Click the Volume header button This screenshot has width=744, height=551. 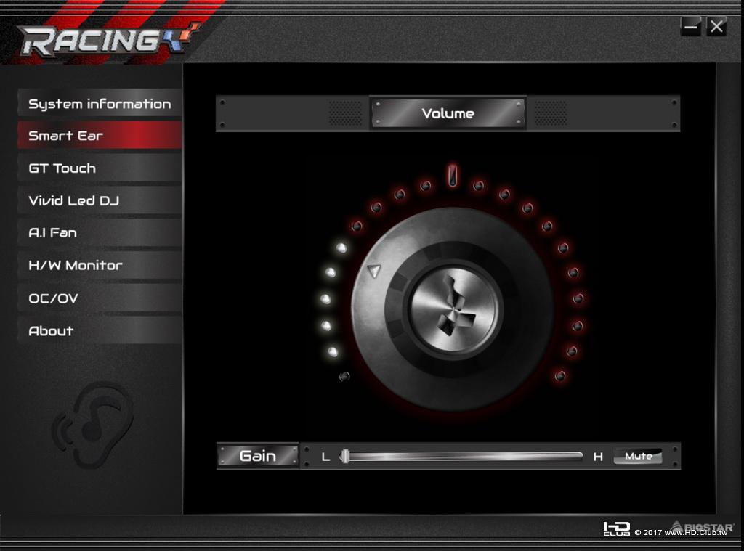448,113
